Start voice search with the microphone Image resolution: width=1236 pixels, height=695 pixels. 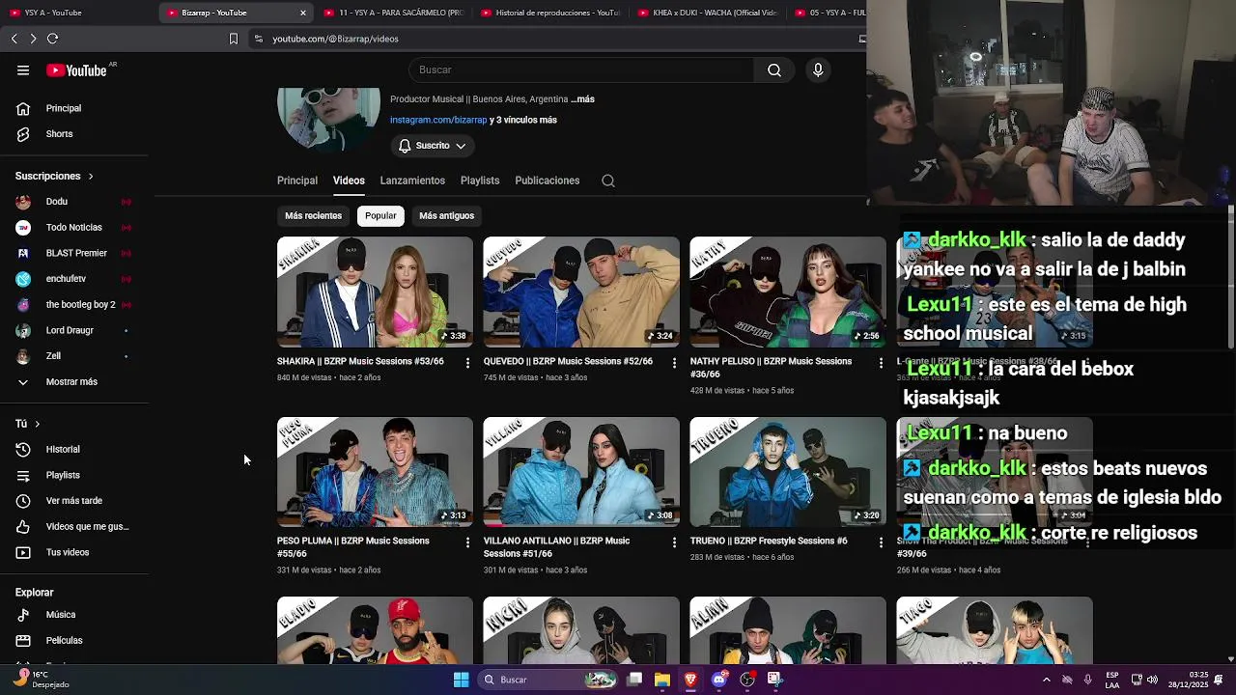[x=818, y=69]
